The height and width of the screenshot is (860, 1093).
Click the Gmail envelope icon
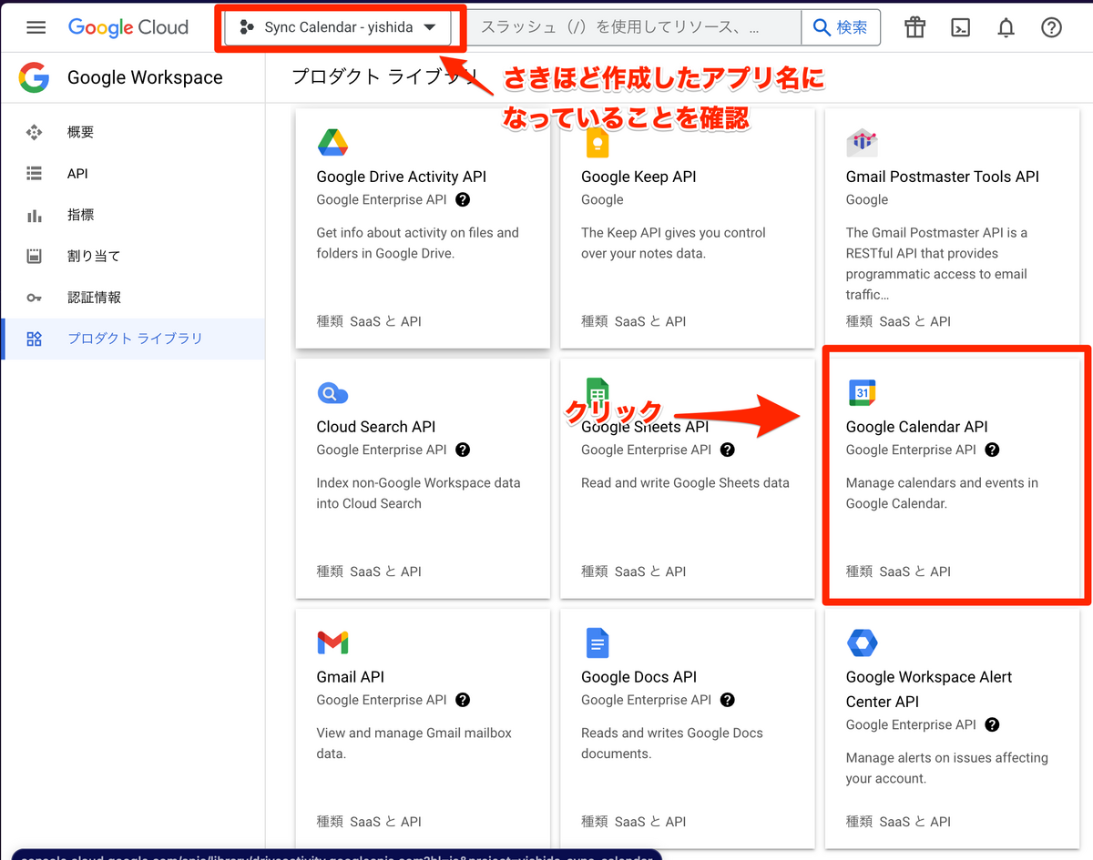pos(332,642)
